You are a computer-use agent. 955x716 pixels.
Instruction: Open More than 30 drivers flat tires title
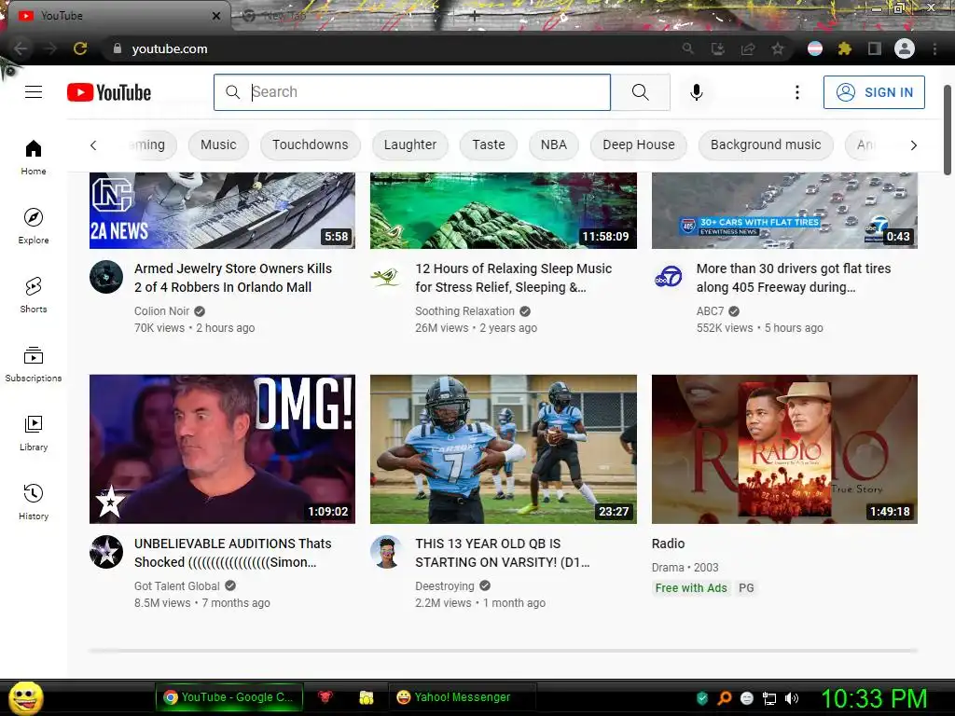click(x=794, y=278)
